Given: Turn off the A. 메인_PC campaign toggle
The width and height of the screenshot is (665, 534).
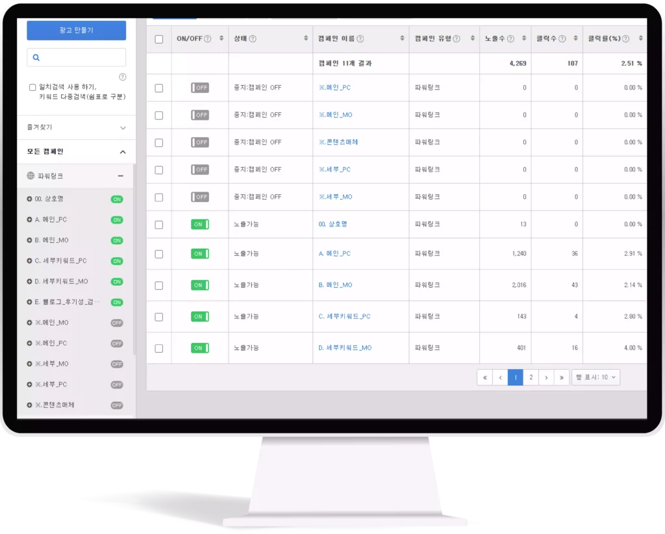Looking at the screenshot, I should click(200, 254).
